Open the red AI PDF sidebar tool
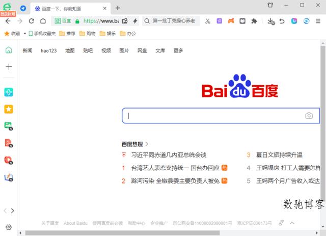326x236 pixels. click(9, 143)
